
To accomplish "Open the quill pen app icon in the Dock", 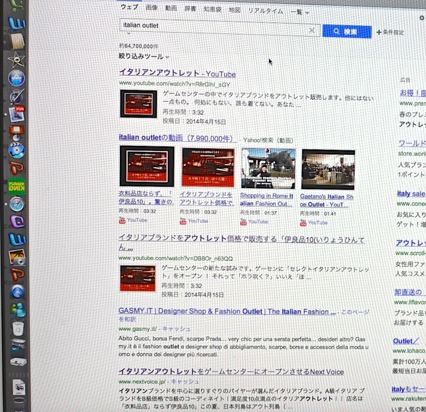I will point(17,96).
